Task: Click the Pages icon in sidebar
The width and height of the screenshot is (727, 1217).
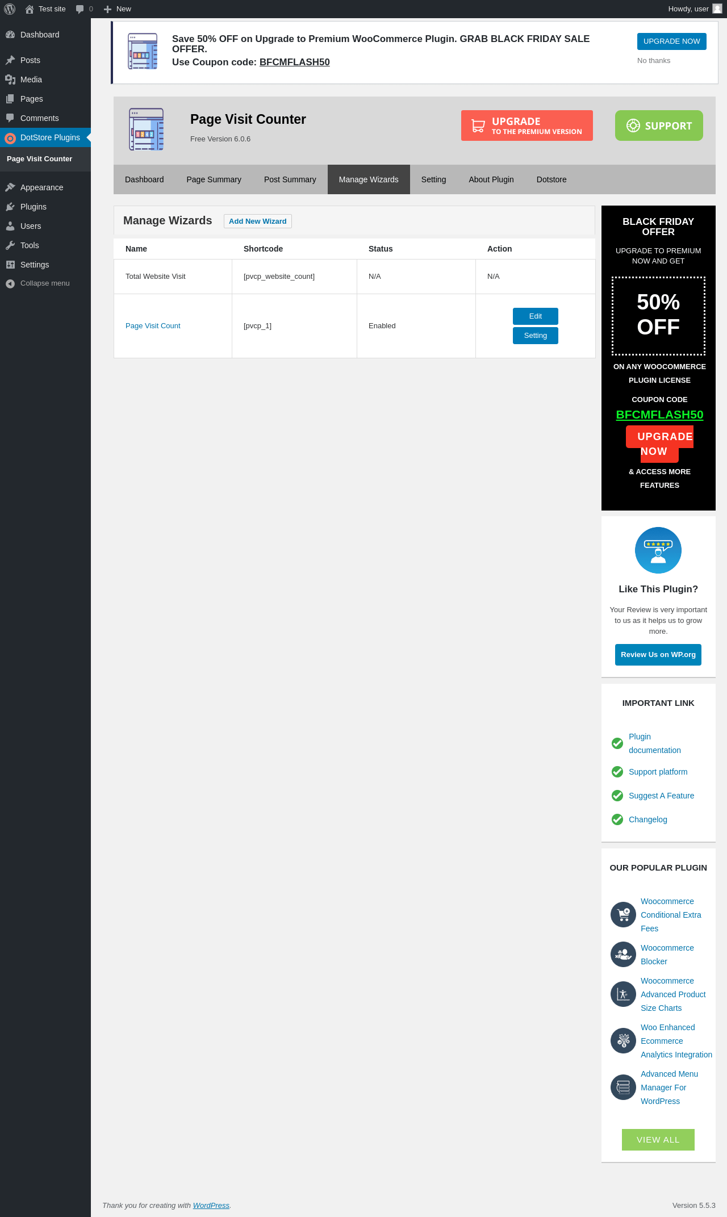Action: 10,99
